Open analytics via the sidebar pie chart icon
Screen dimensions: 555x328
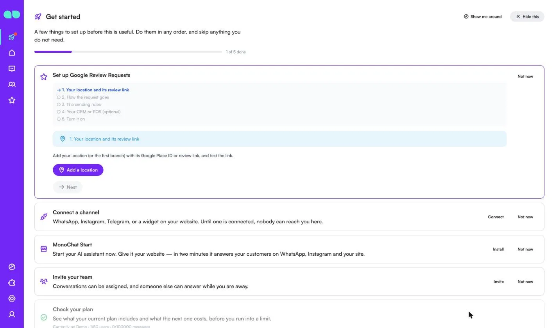tap(12, 267)
